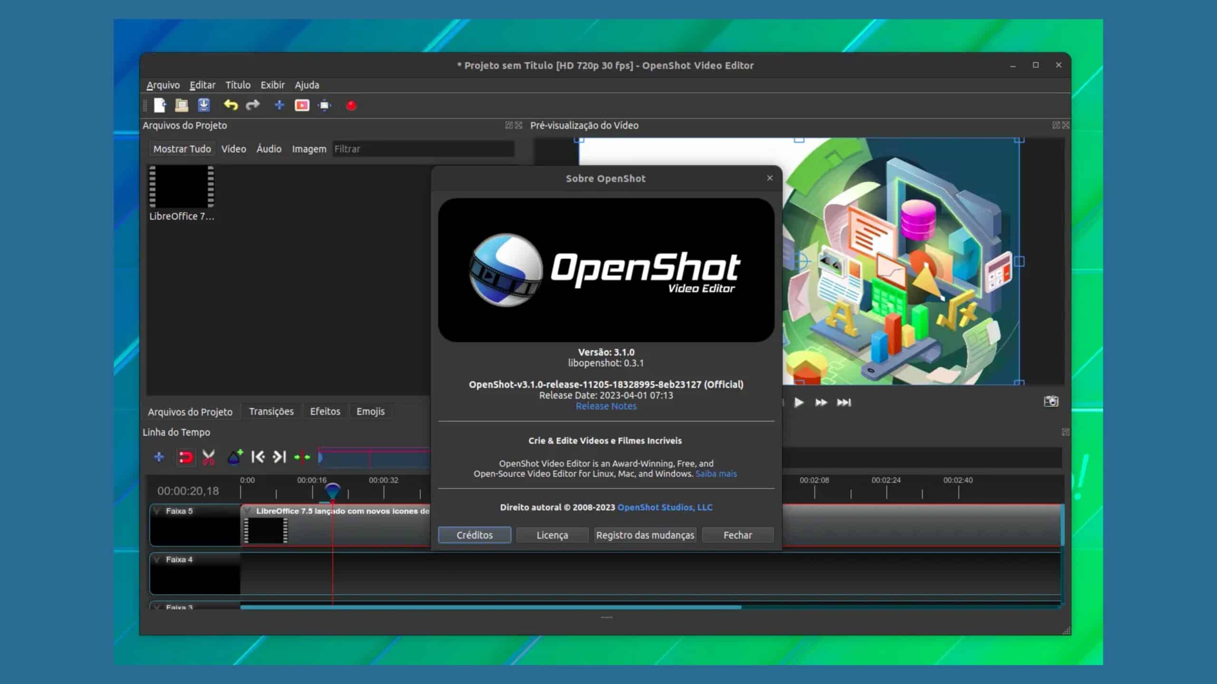This screenshot has width=1217, height=684.
Task: Click the Fullscreen toolbar icon
Action: (x=325, y=105)
